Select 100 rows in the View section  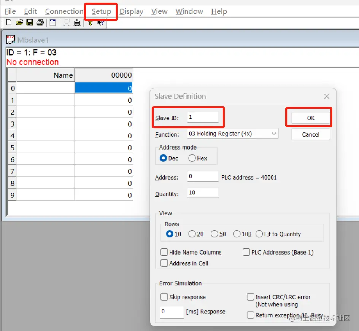click(237, 234)
